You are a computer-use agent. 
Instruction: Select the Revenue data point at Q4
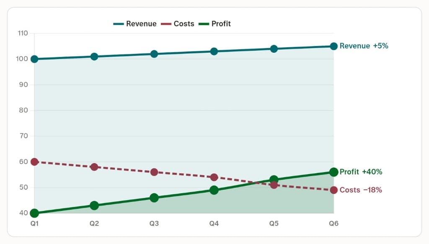click(214, 51)
